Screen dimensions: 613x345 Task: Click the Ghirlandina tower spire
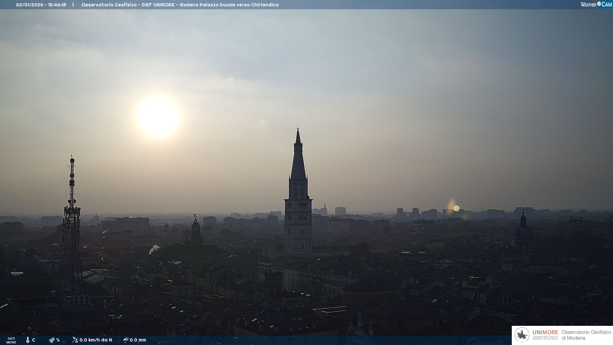point(298,160)
